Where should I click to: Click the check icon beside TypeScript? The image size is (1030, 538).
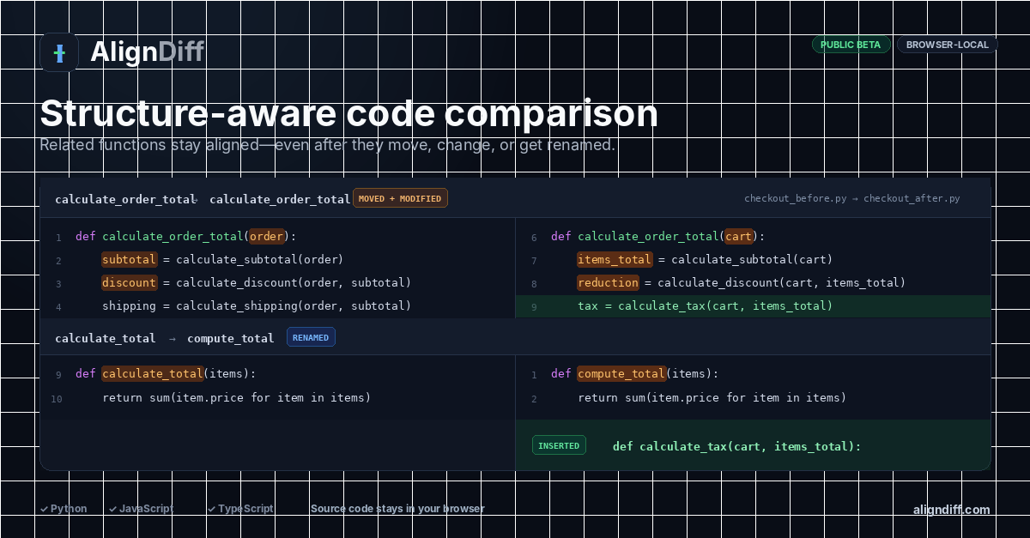211,509
